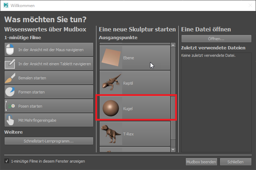Open the Schnellstart-Lernprogramm
Screen dimensions: 256x170
(x=49, y=141)
